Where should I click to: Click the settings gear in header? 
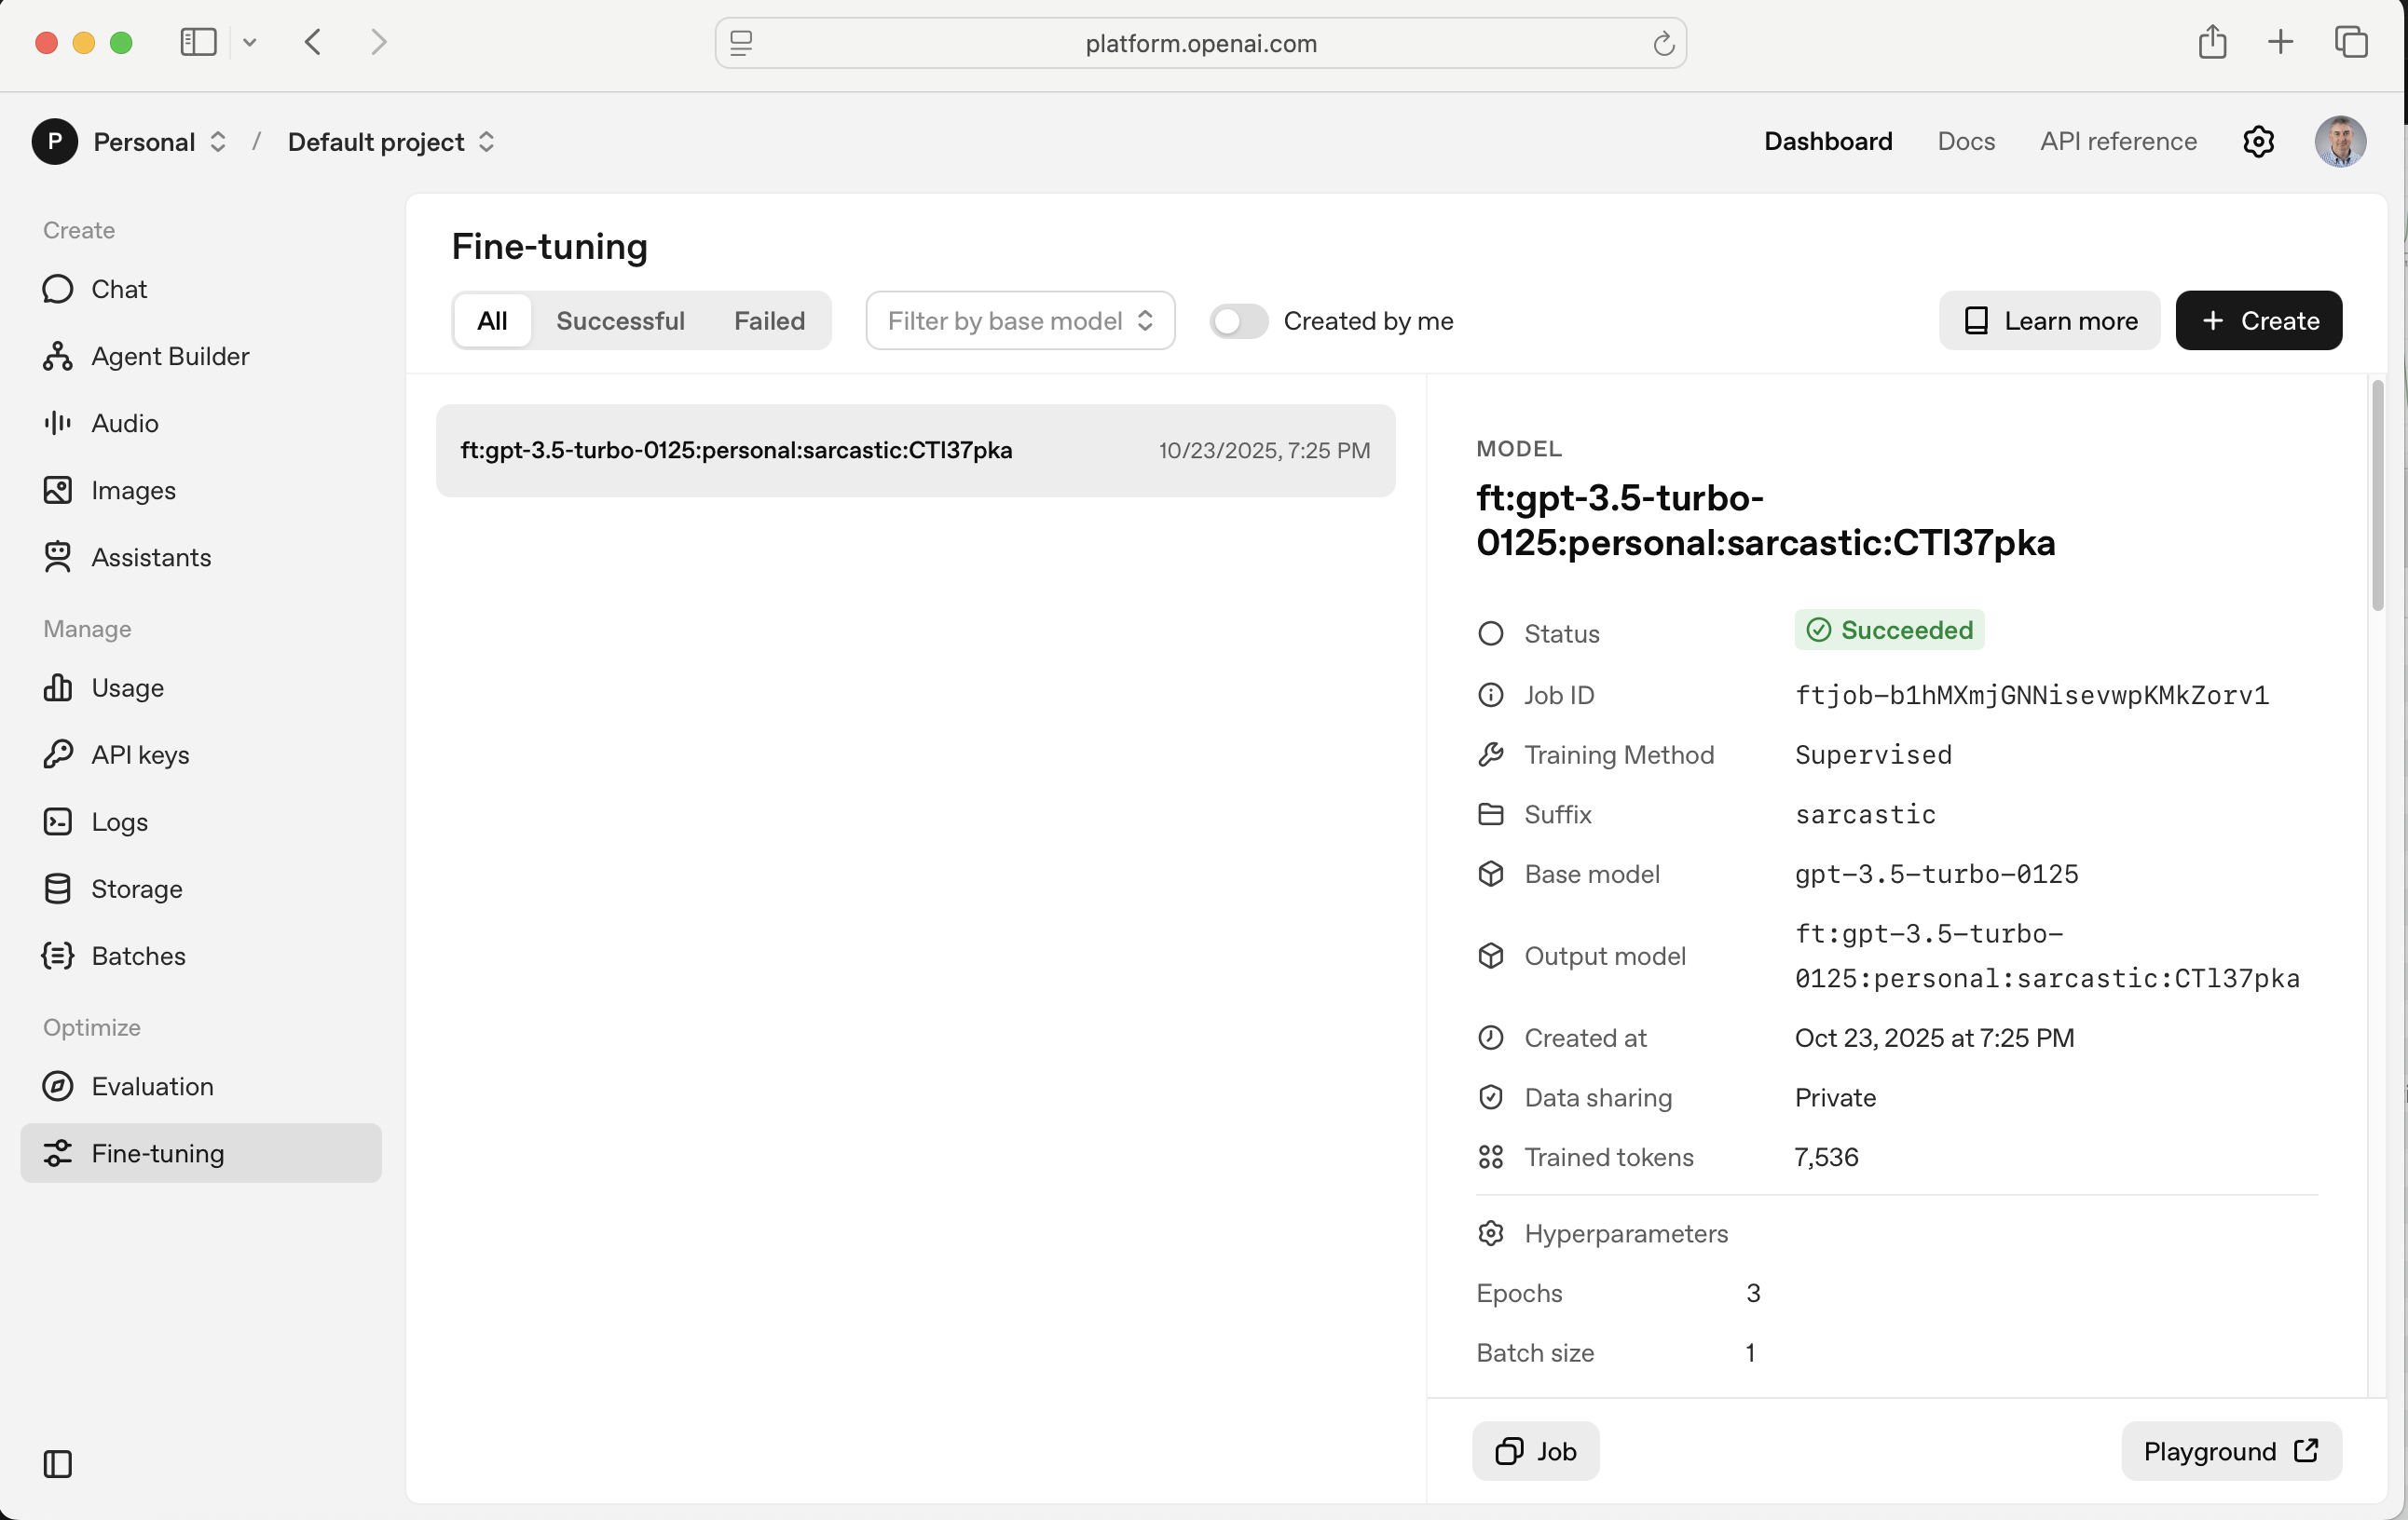pos(2258,142)
